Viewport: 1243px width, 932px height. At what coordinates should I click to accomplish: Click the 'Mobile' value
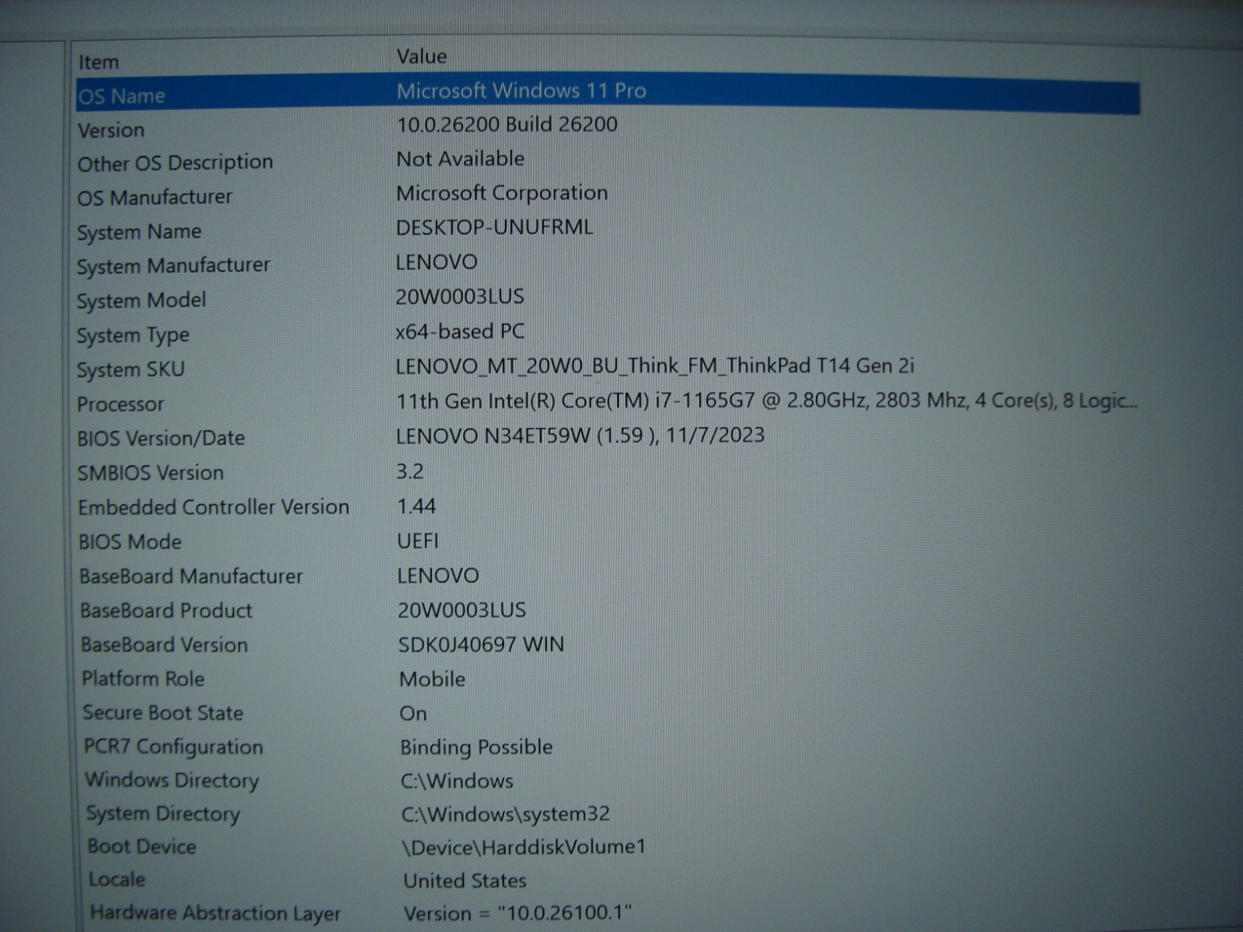[432, 679]
